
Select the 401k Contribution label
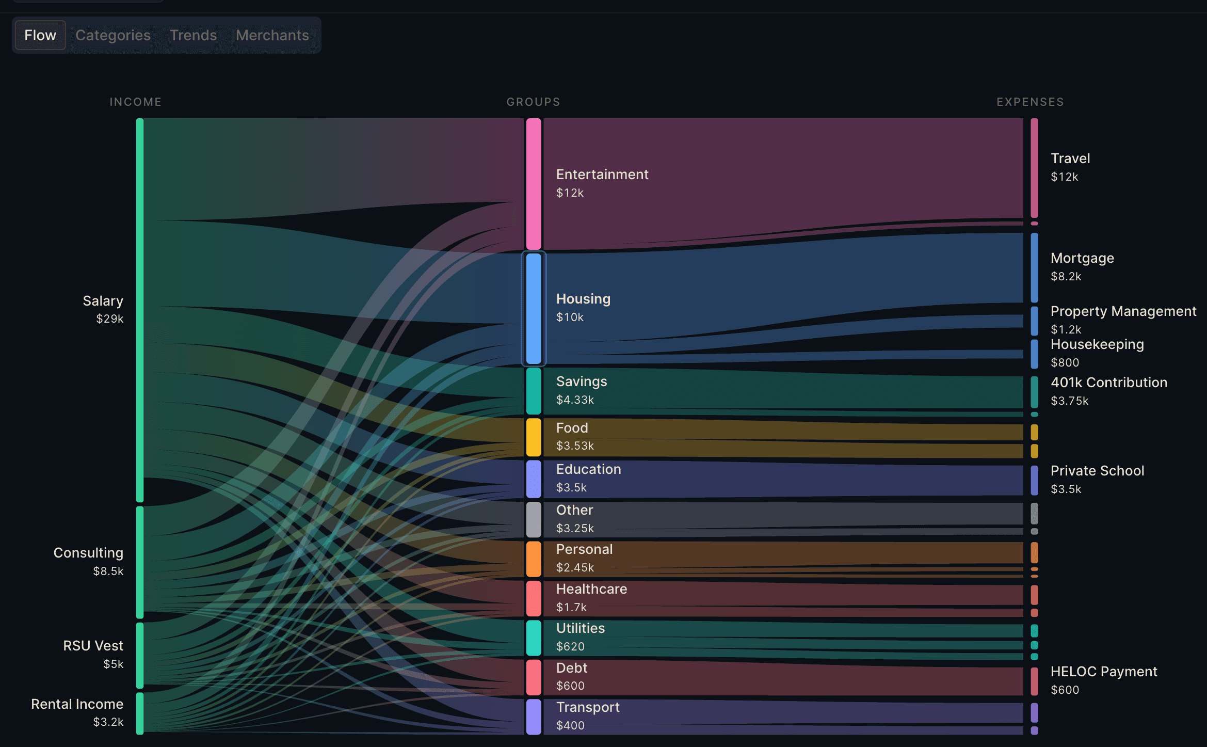(x=1108, y=382)
